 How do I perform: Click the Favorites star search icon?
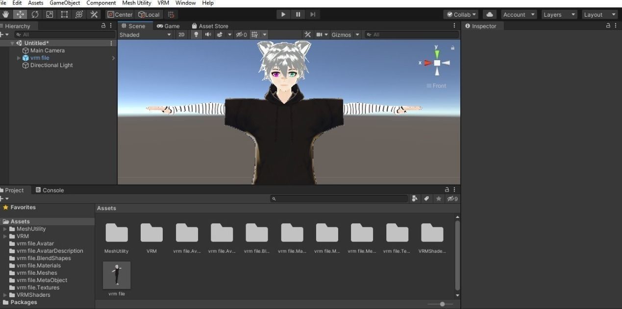pos(439,199)
